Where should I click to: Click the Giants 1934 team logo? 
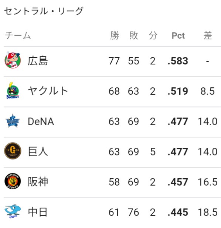tap(13, 151)
